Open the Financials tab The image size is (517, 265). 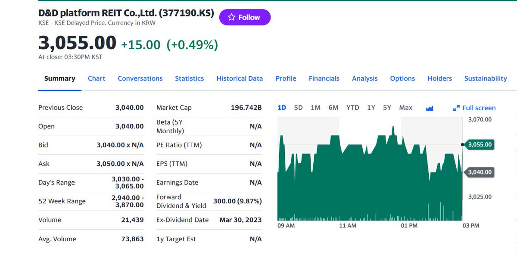tap(324, 78)
